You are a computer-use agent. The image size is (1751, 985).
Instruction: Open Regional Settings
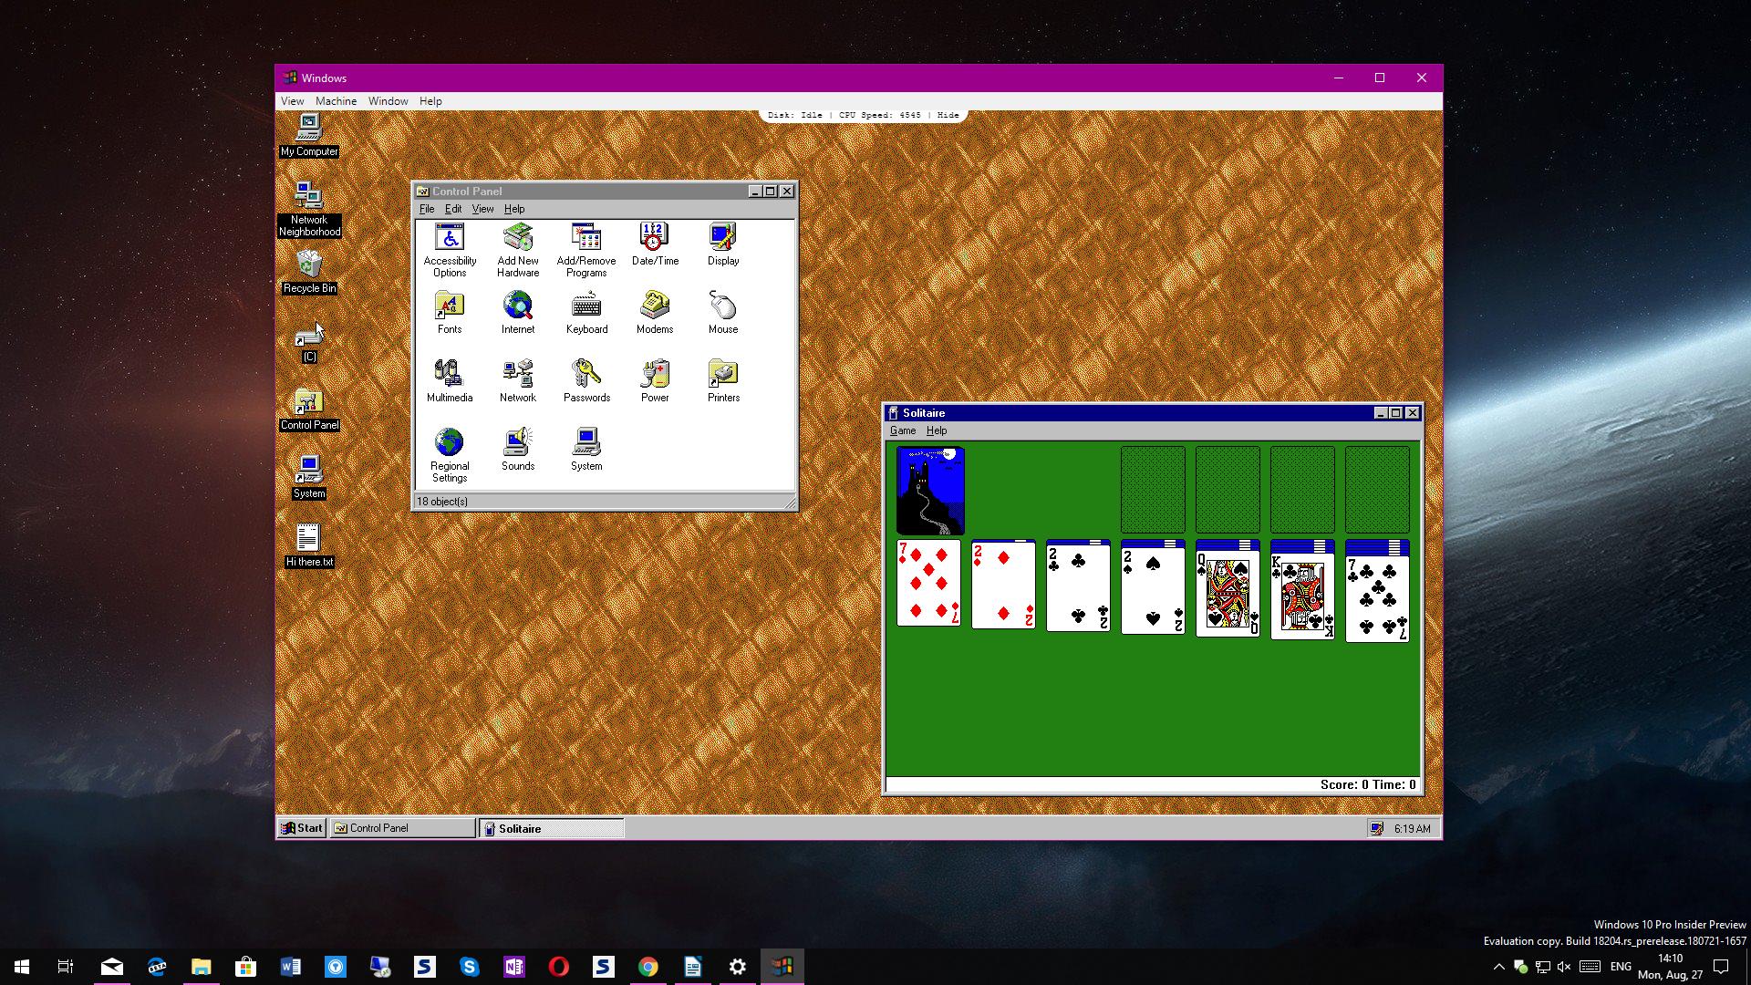click(449, 444)
